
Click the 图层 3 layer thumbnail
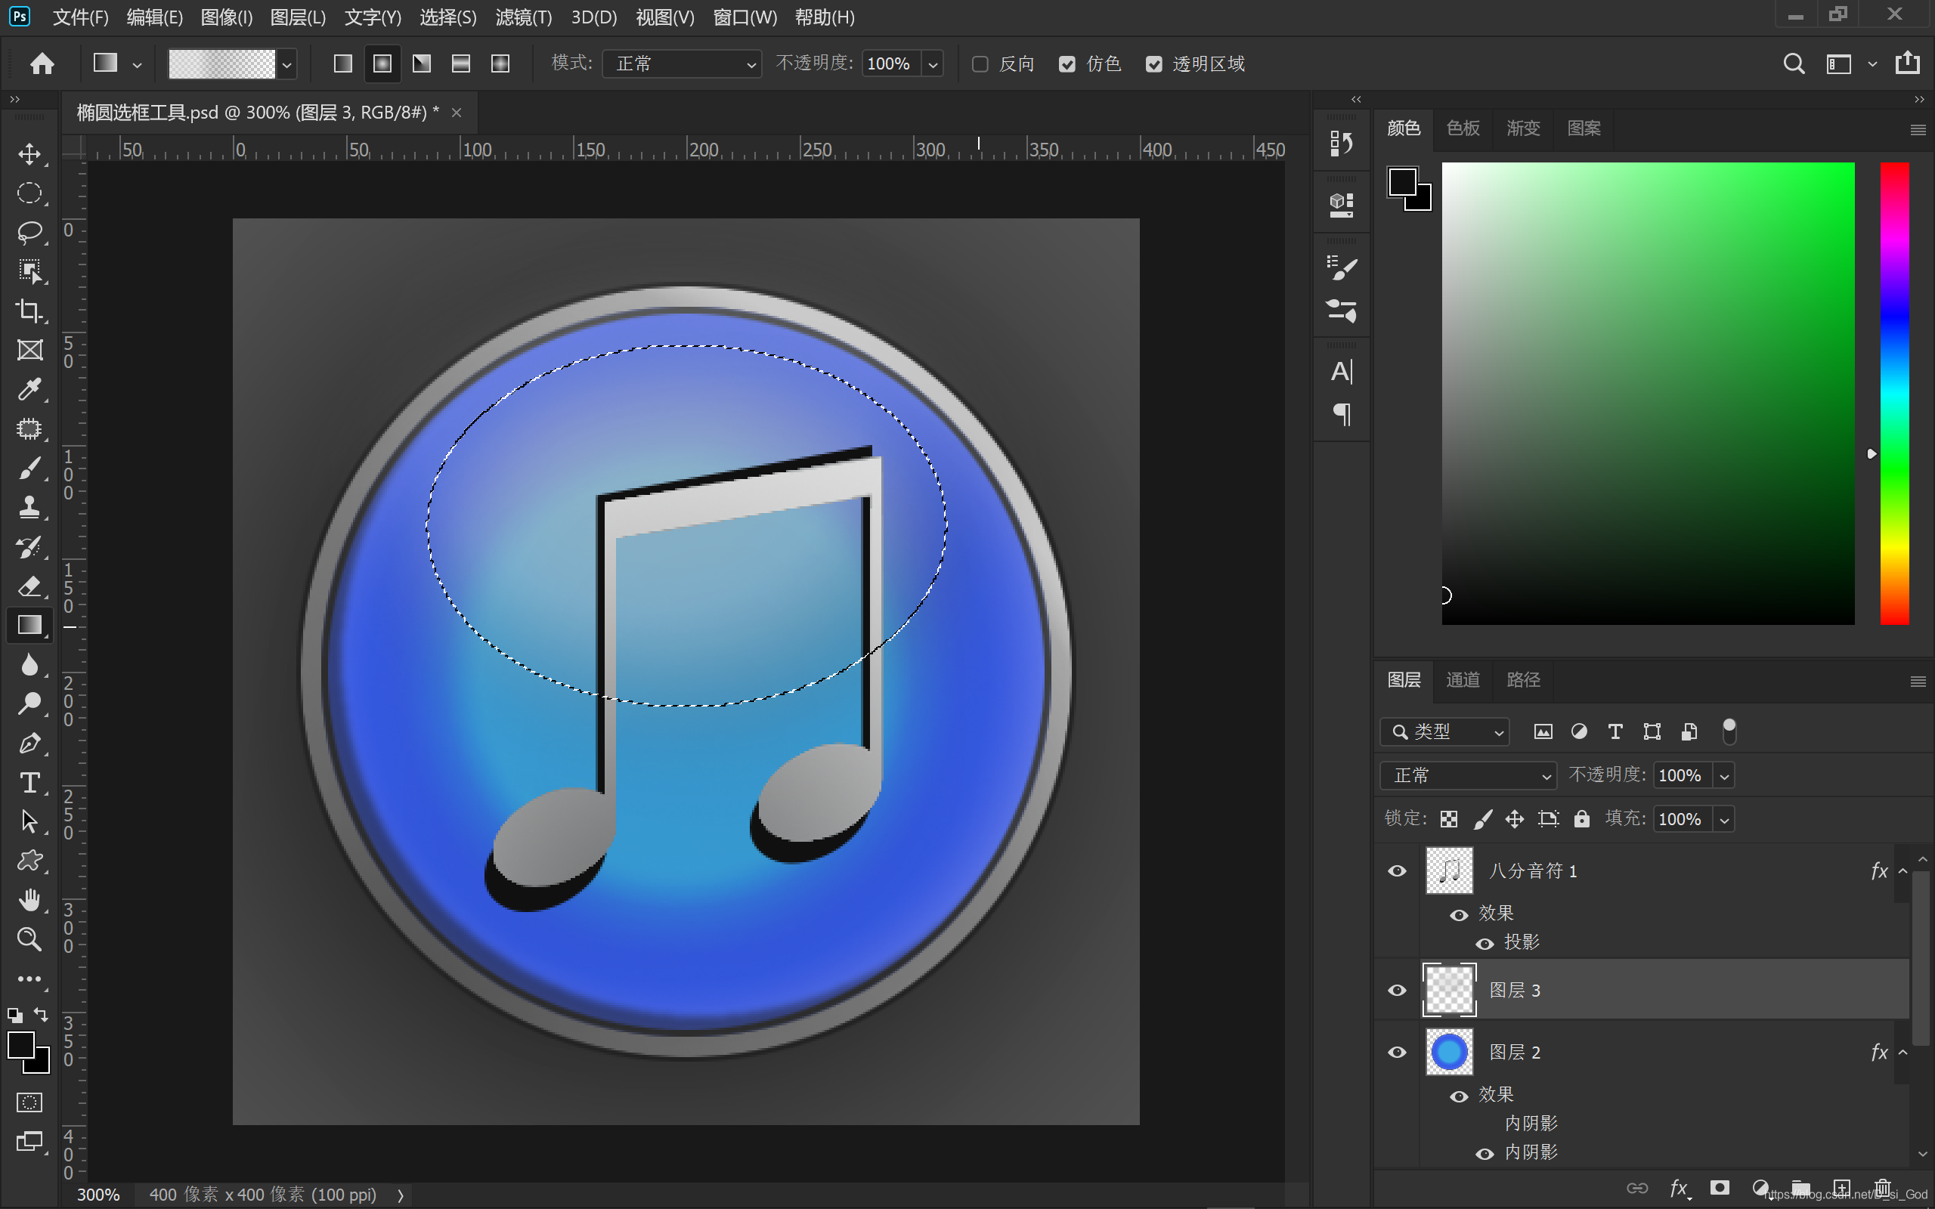(1449, 990)
